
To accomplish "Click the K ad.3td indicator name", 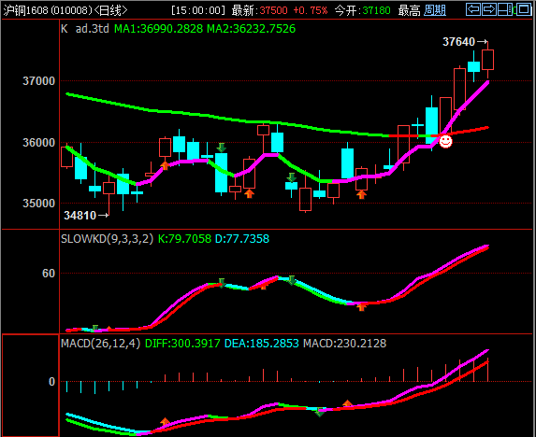I will click(x=85, y=29).
